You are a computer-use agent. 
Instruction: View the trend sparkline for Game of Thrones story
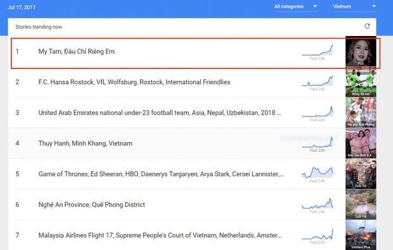(318, 172)
